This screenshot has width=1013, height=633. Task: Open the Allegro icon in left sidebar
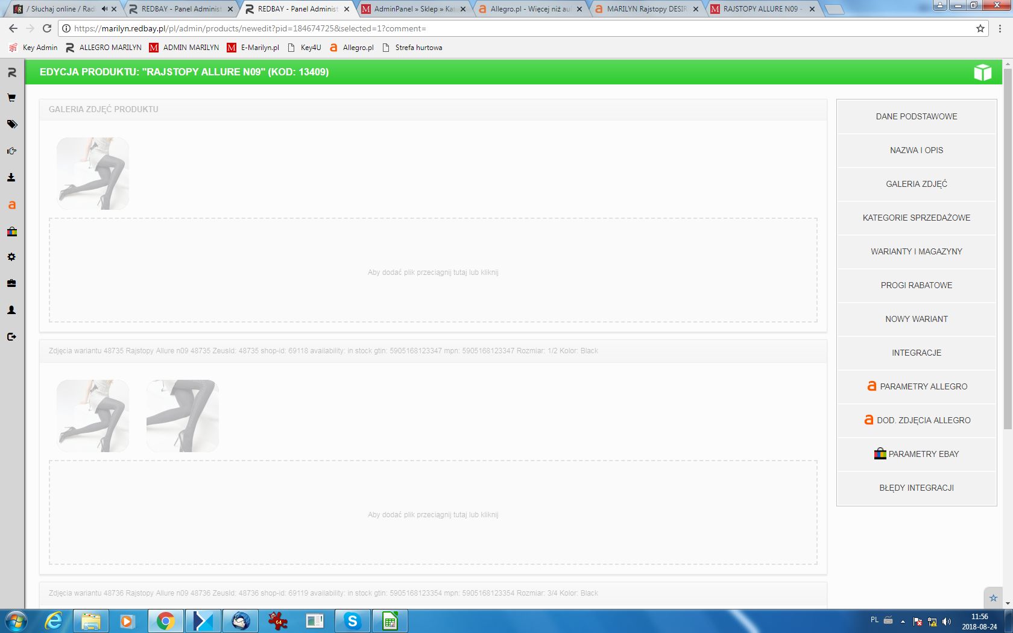11,205
